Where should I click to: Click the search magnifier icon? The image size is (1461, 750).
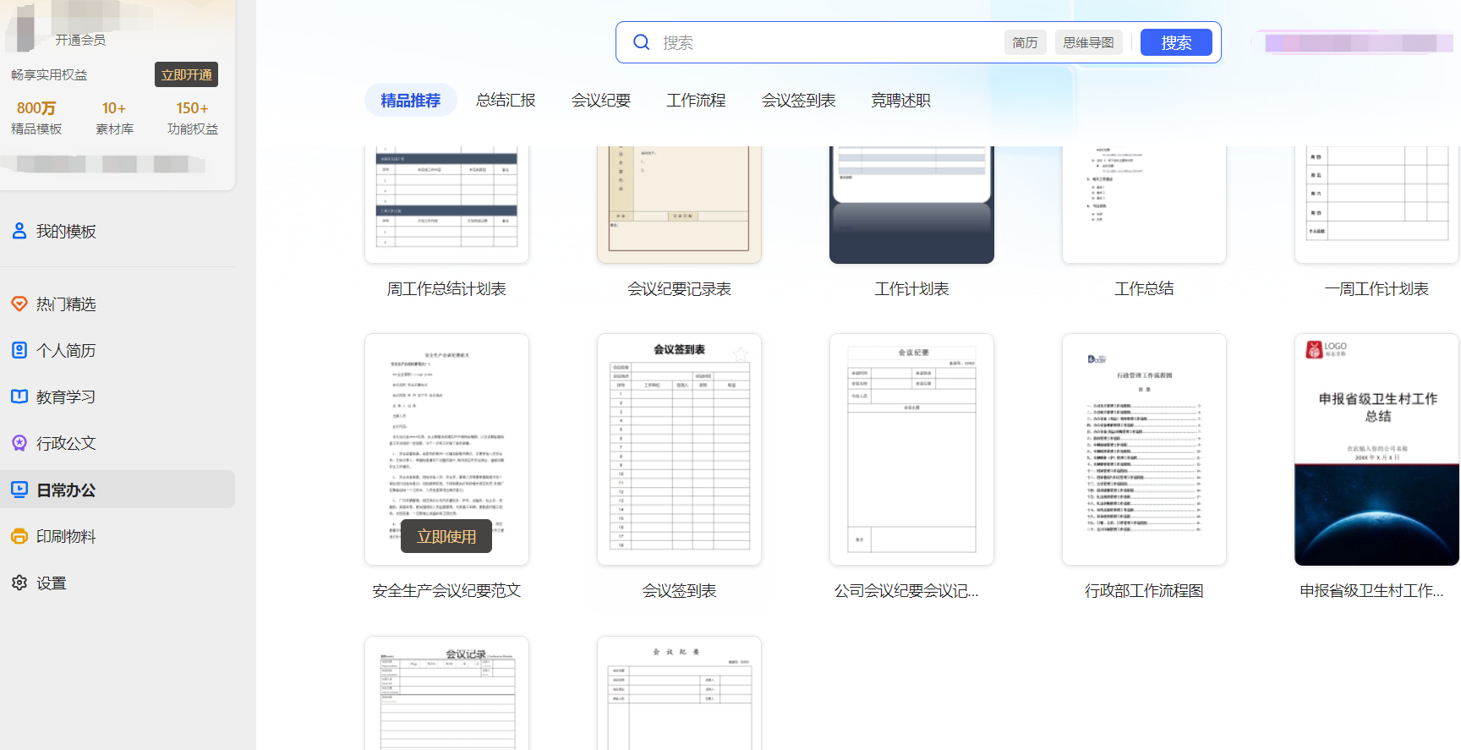642,42
